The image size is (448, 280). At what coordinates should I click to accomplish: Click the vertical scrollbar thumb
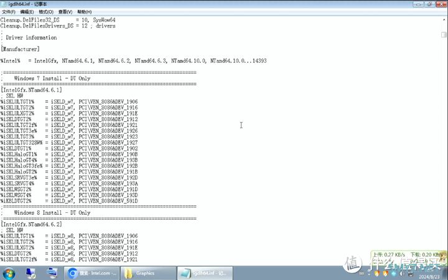point(444,35)
